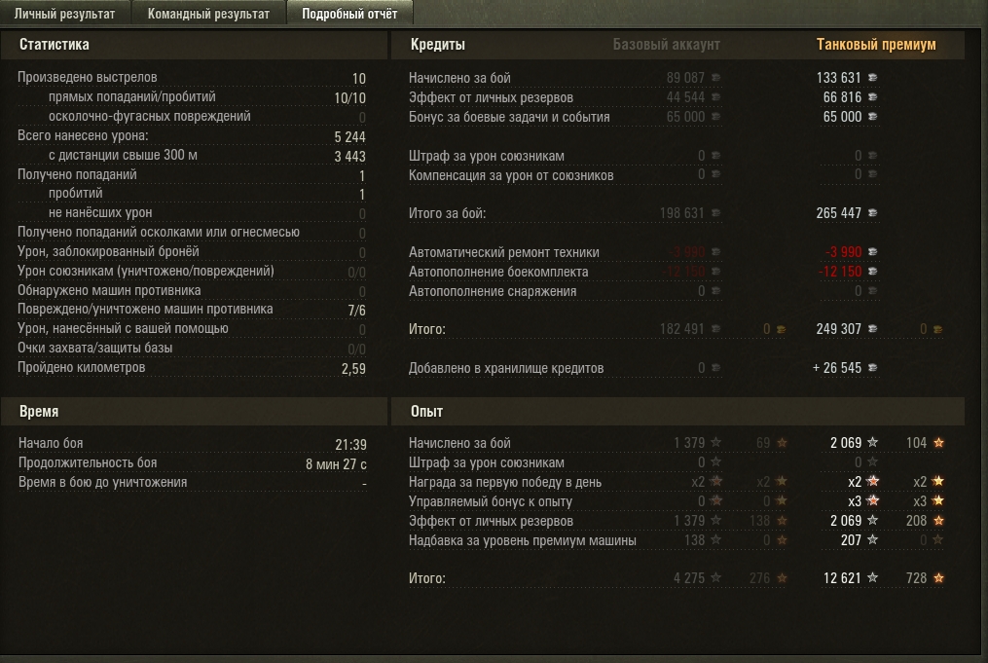Open the Командный результат tab
This screenshot has width=988, height=663.
208,15
